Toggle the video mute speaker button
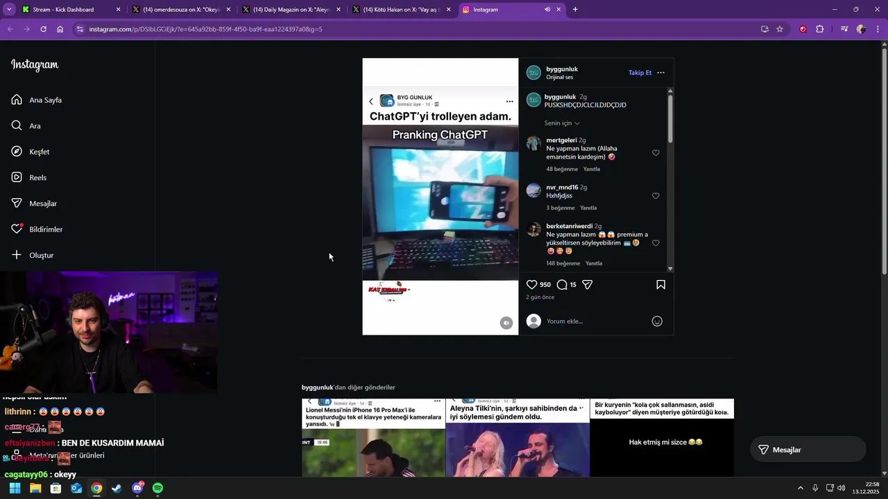The width and height of the screenshot is (888, 499). (x=506, y=323)
